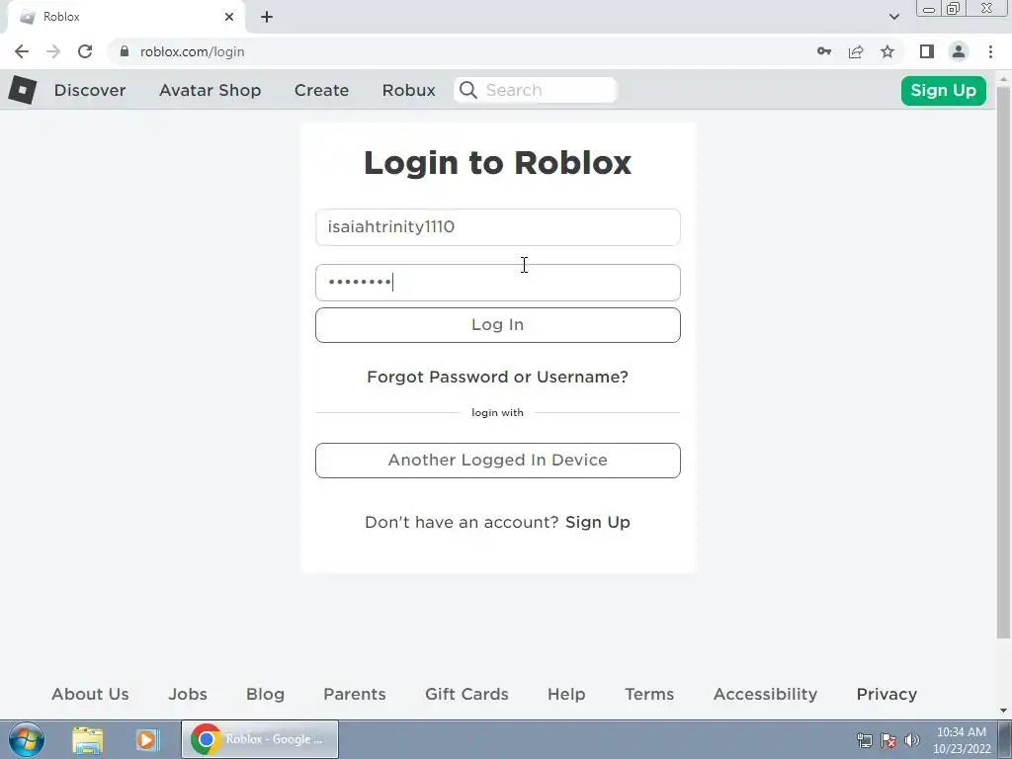1012x759 pixels.
Task: Open the Help footer link
Action: pos(566,694)
